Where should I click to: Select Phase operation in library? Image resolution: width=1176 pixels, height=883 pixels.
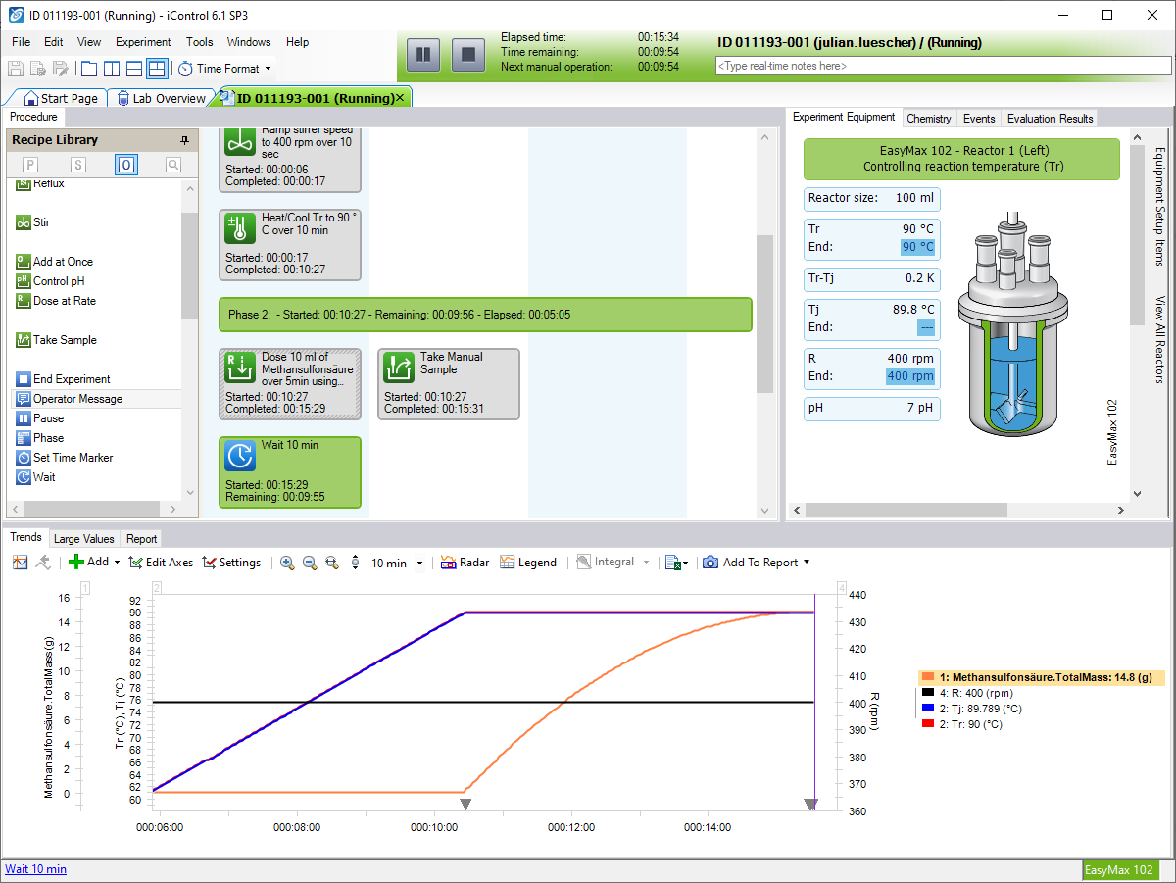pyautogui.click(x=40, y=438)
